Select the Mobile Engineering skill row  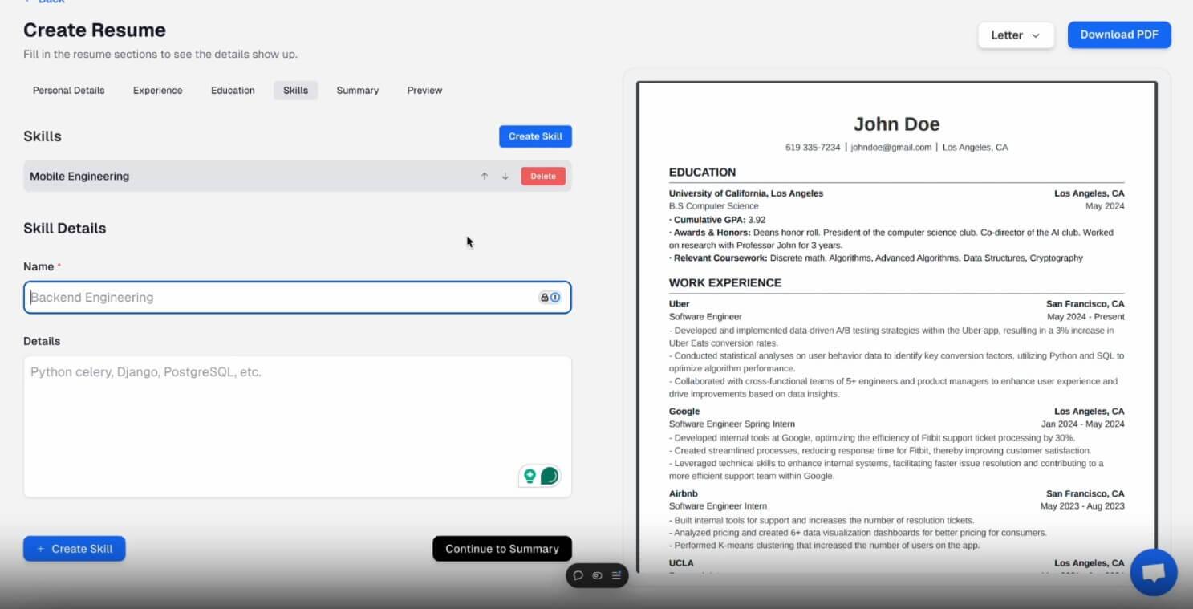tap(298, 177)
